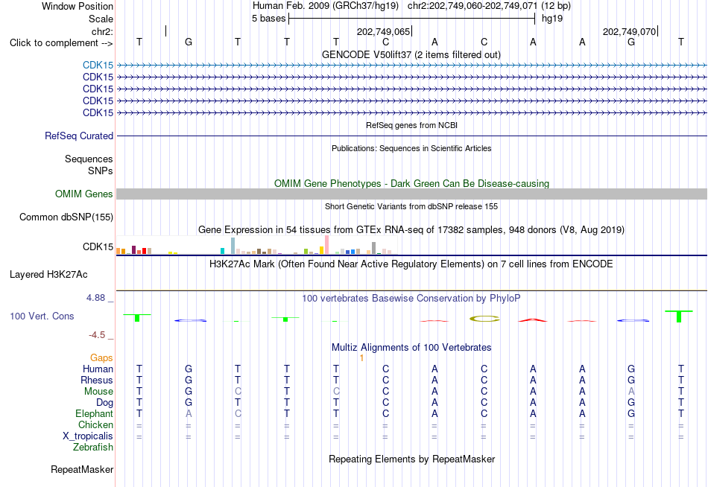The height and width of the screenshot is (487, 708).
Task: Click the orange gap count '1'
Action: [x=361, y=358]
